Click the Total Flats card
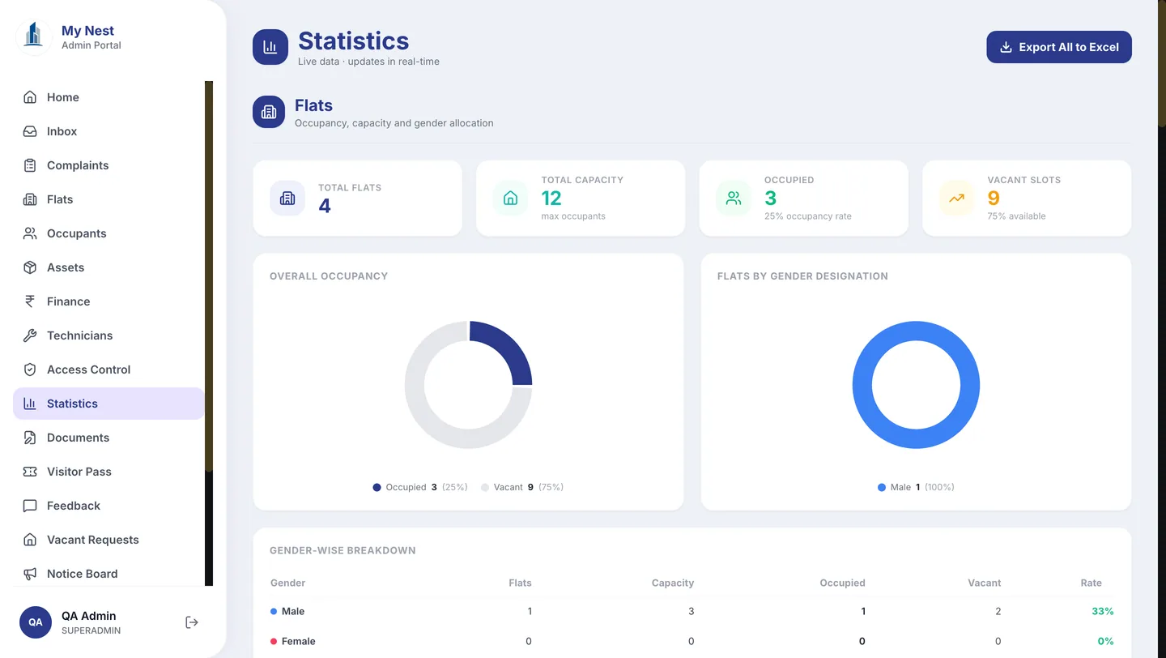The image size is (1166, 658). coord(358,198)
